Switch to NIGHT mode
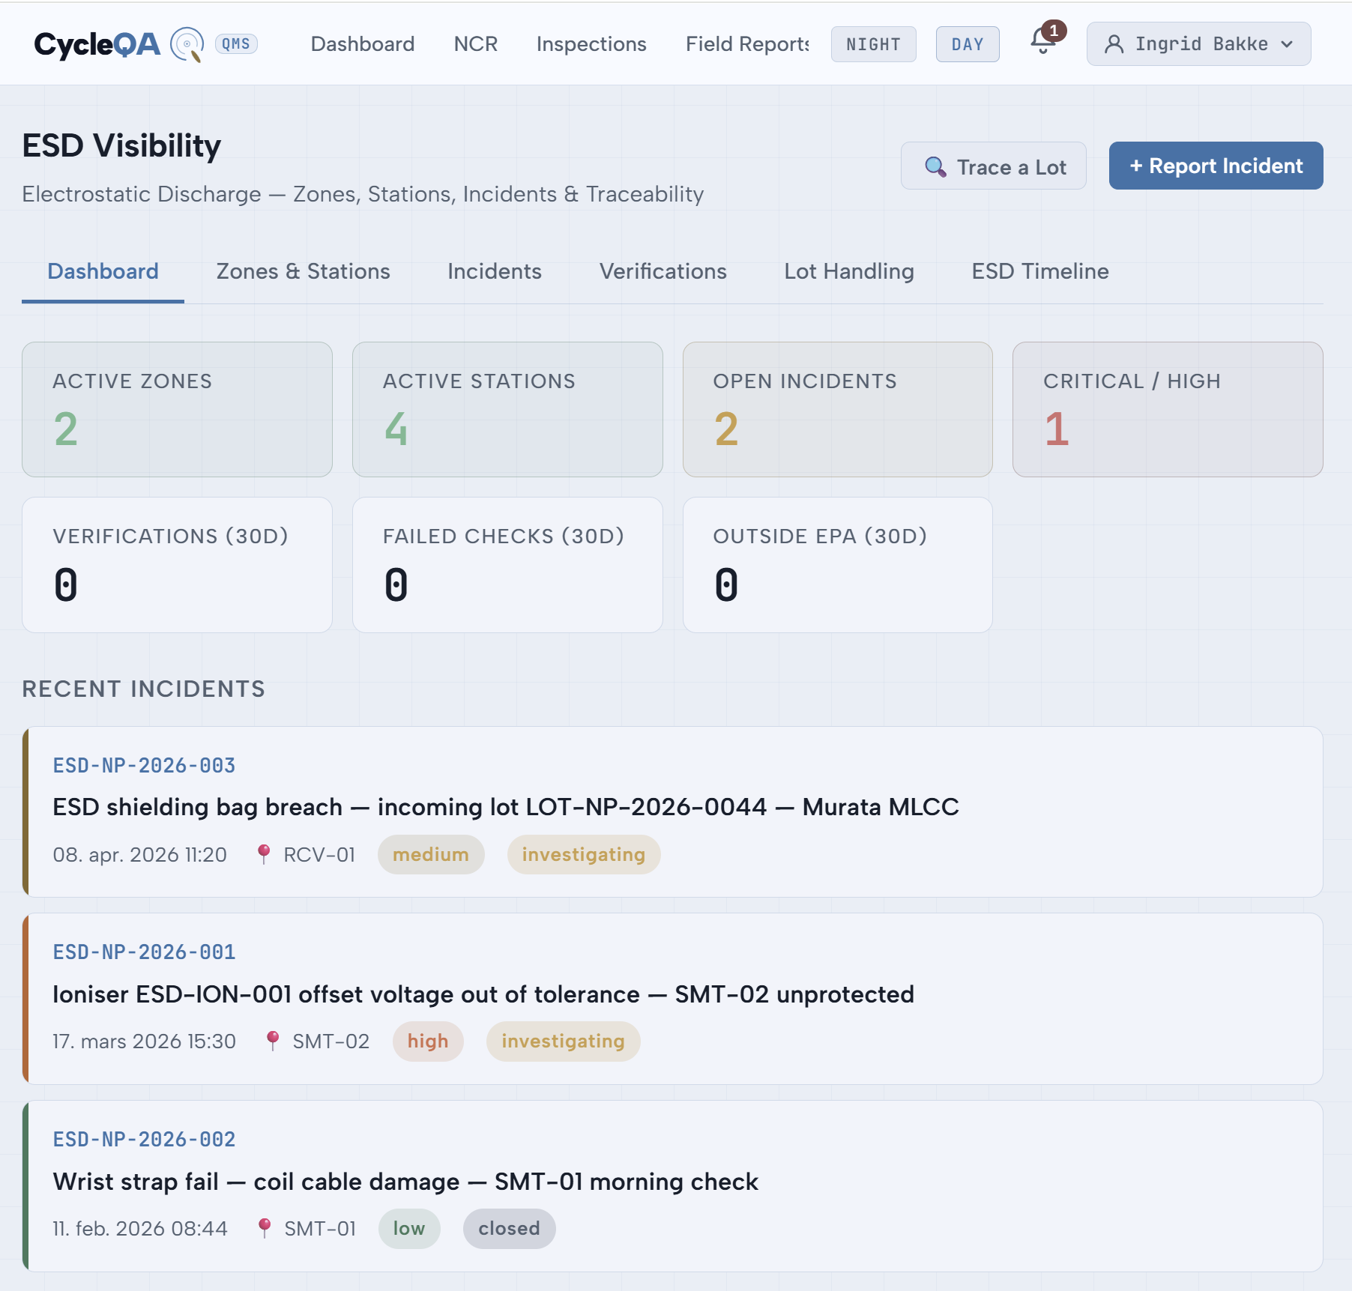 873,44
